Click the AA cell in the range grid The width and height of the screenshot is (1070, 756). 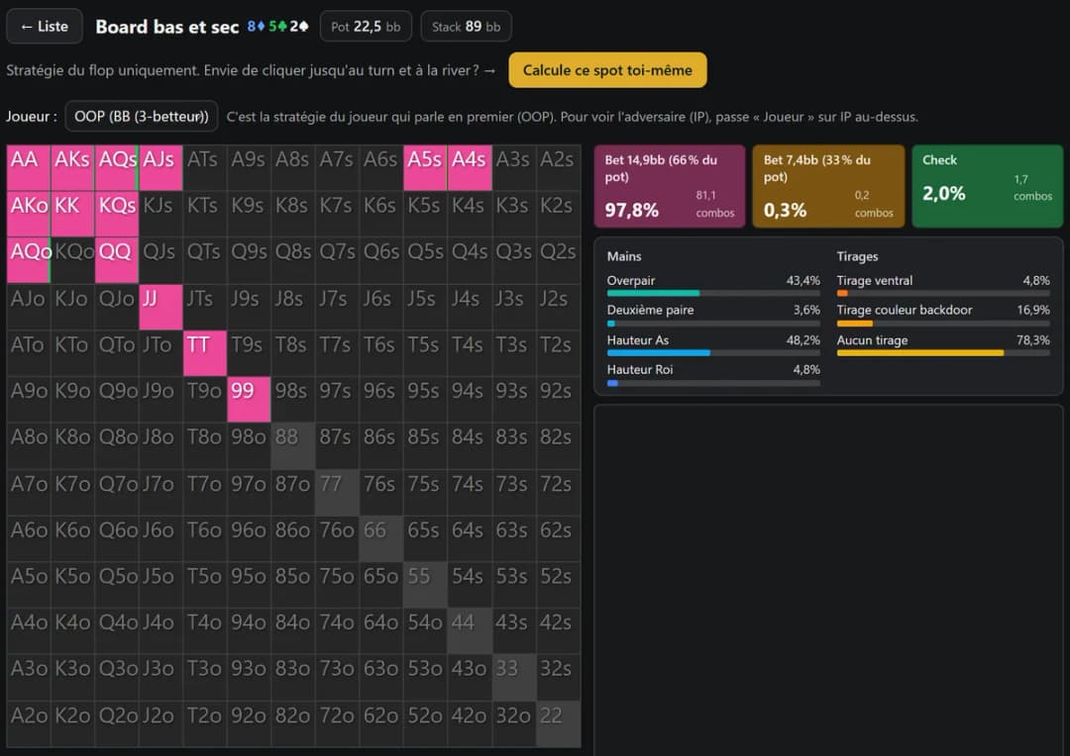tap(29, 167)
